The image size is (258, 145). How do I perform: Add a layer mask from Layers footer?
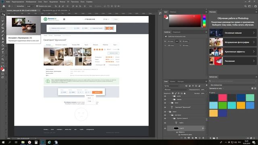point(189,138)
